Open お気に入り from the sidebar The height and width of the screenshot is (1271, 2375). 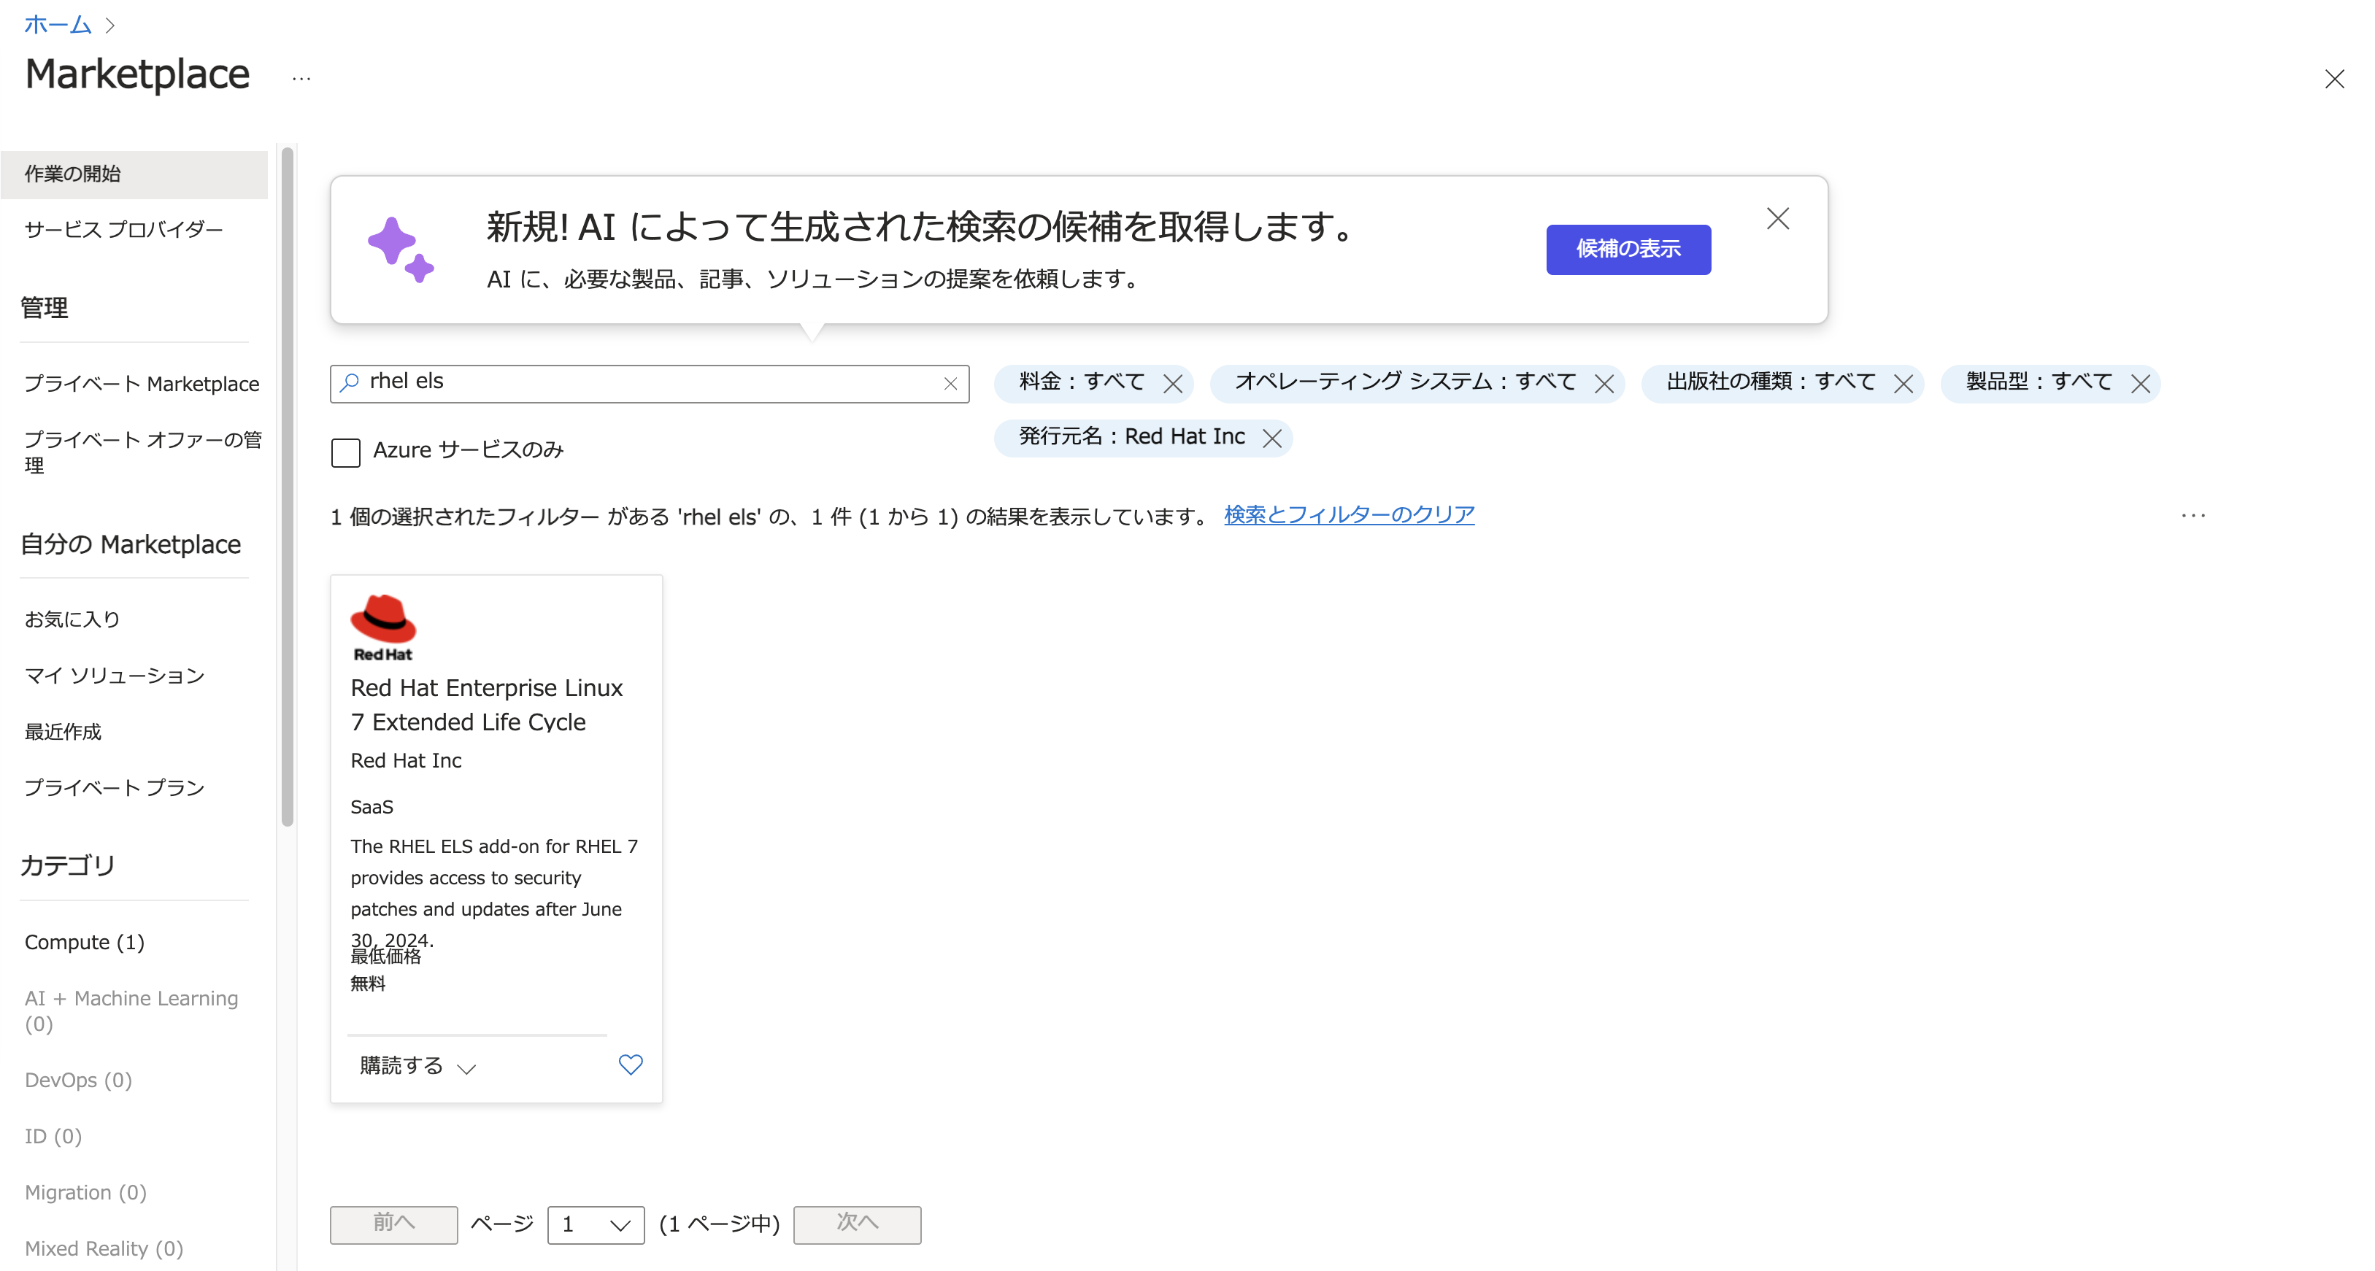click(72, 619)
